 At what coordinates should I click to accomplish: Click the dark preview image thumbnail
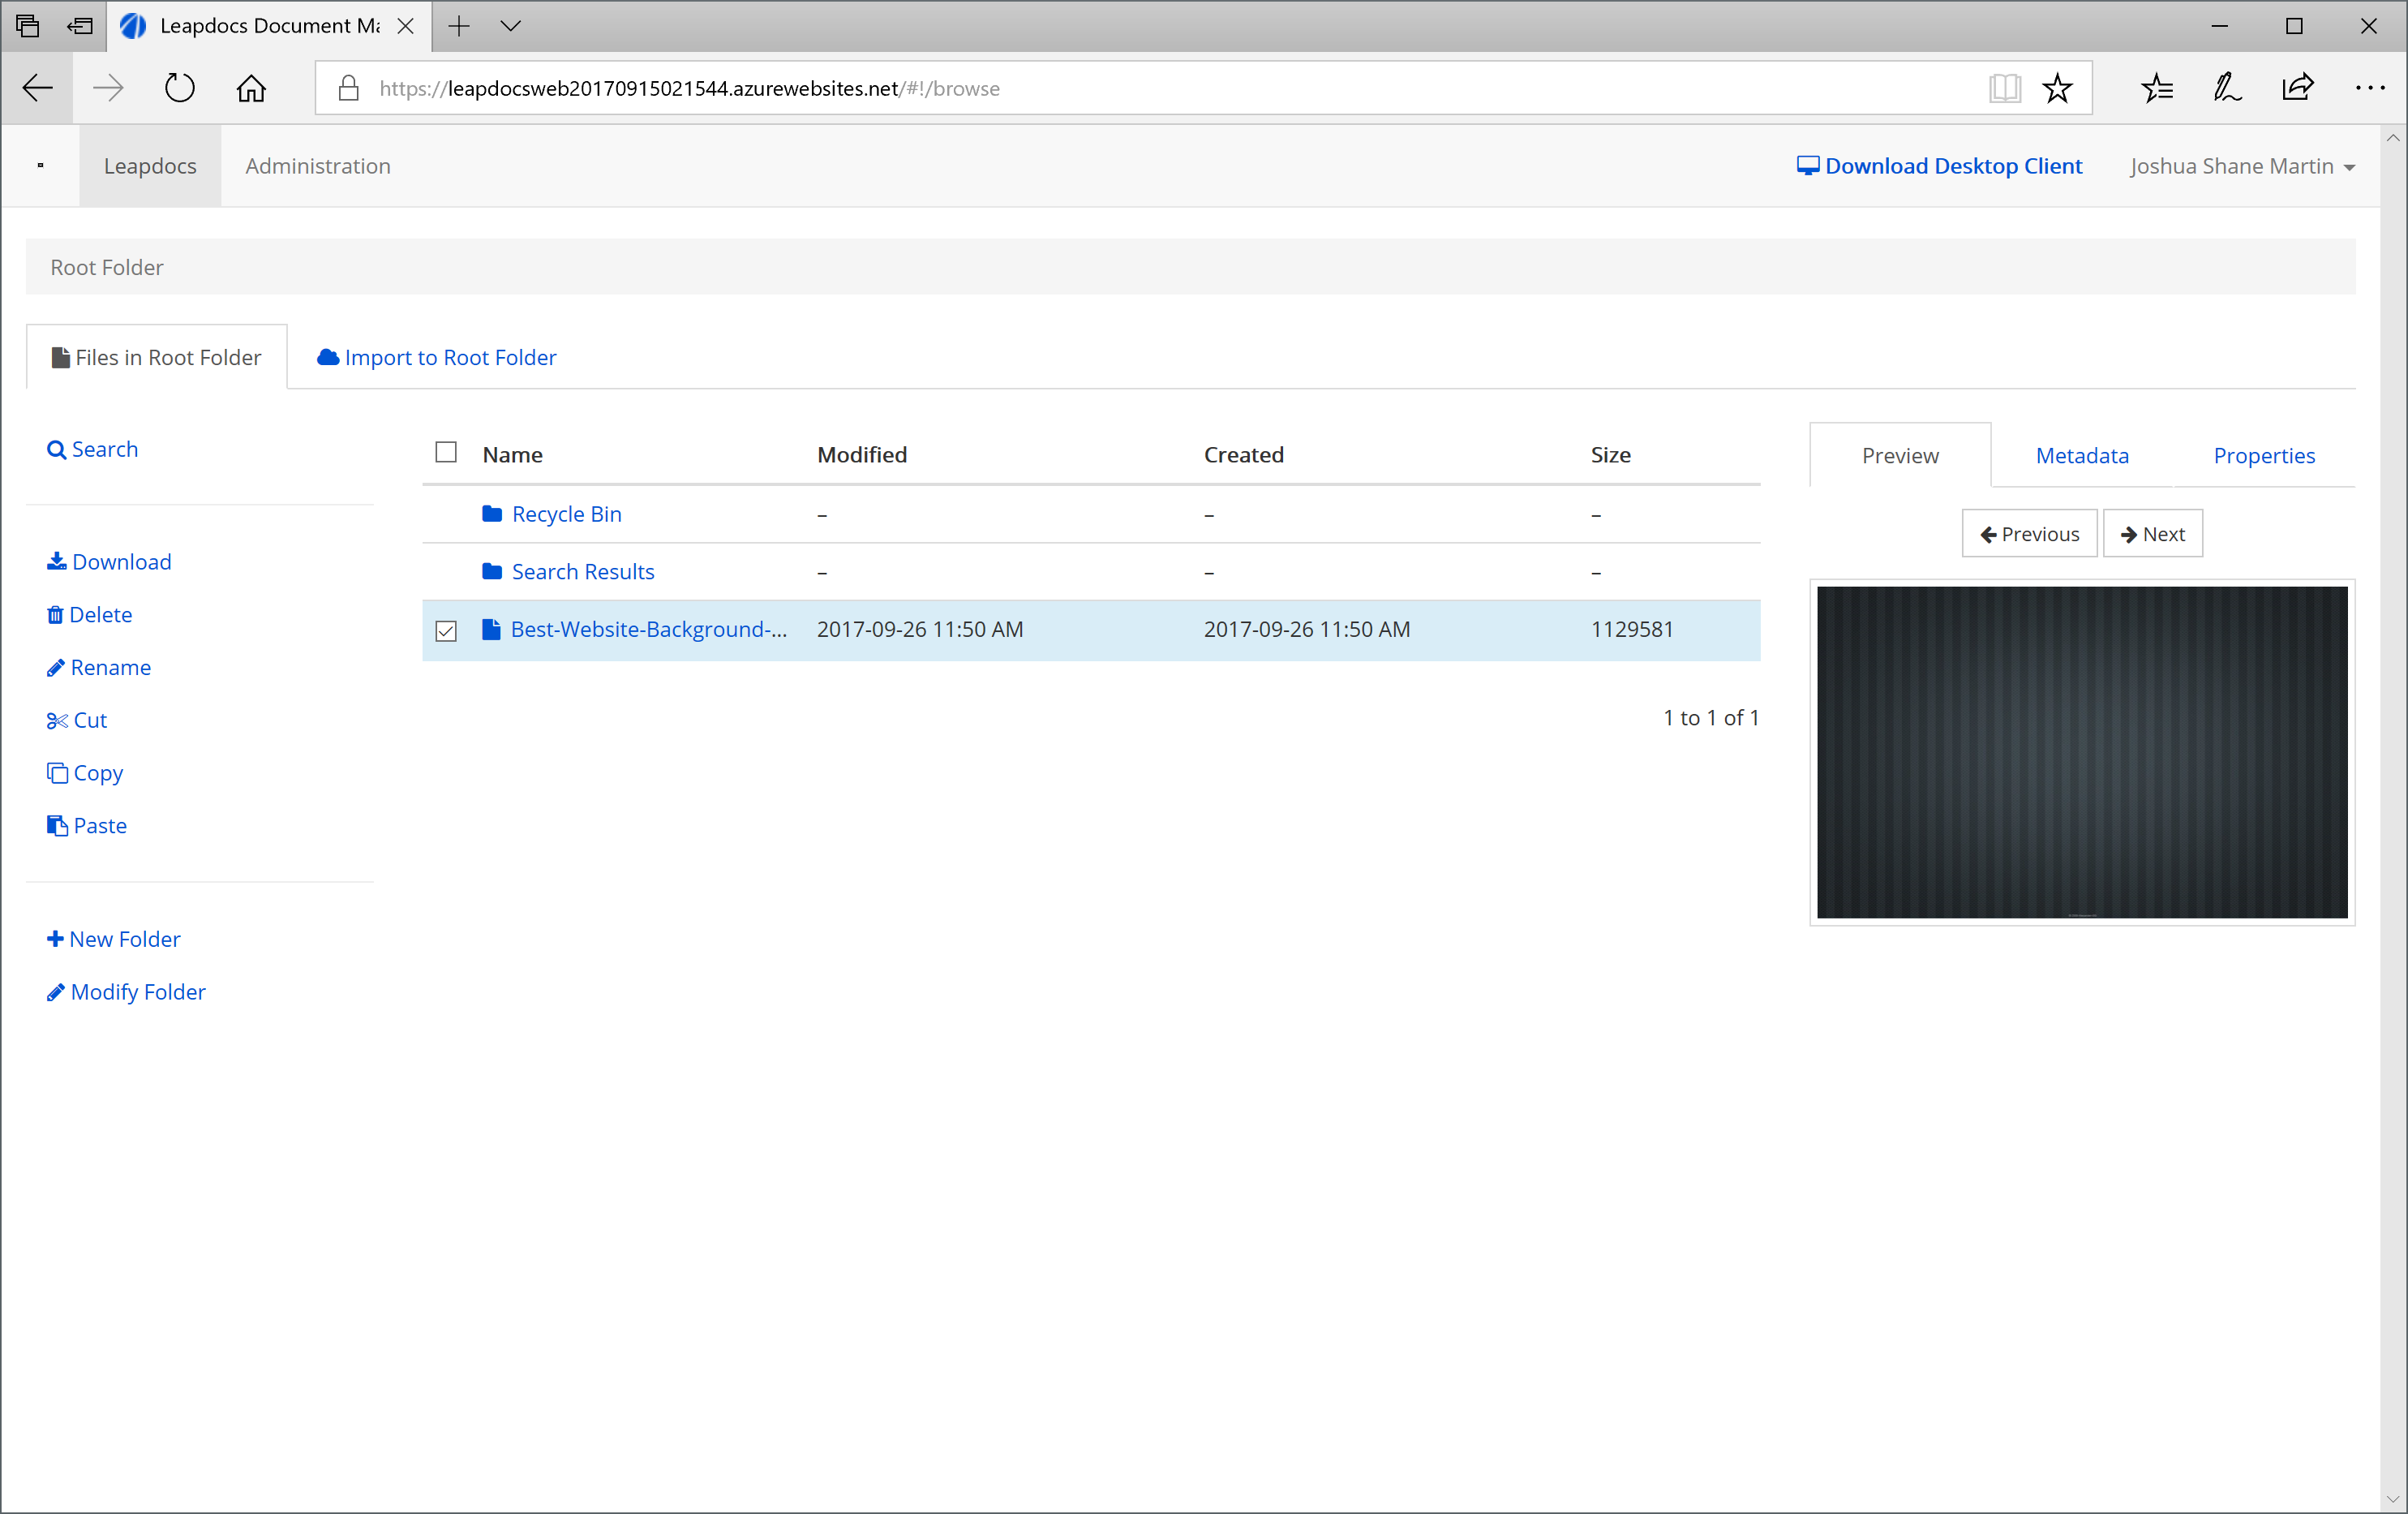[x=2082, y=752]
